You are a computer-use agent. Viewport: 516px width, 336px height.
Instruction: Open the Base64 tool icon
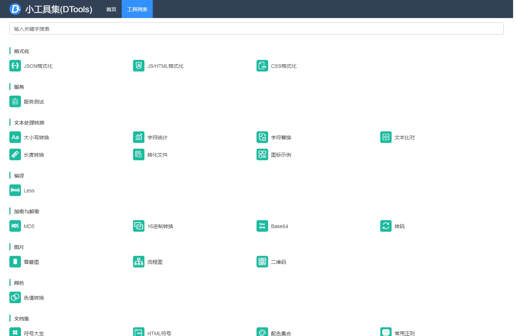pos(262,226)
